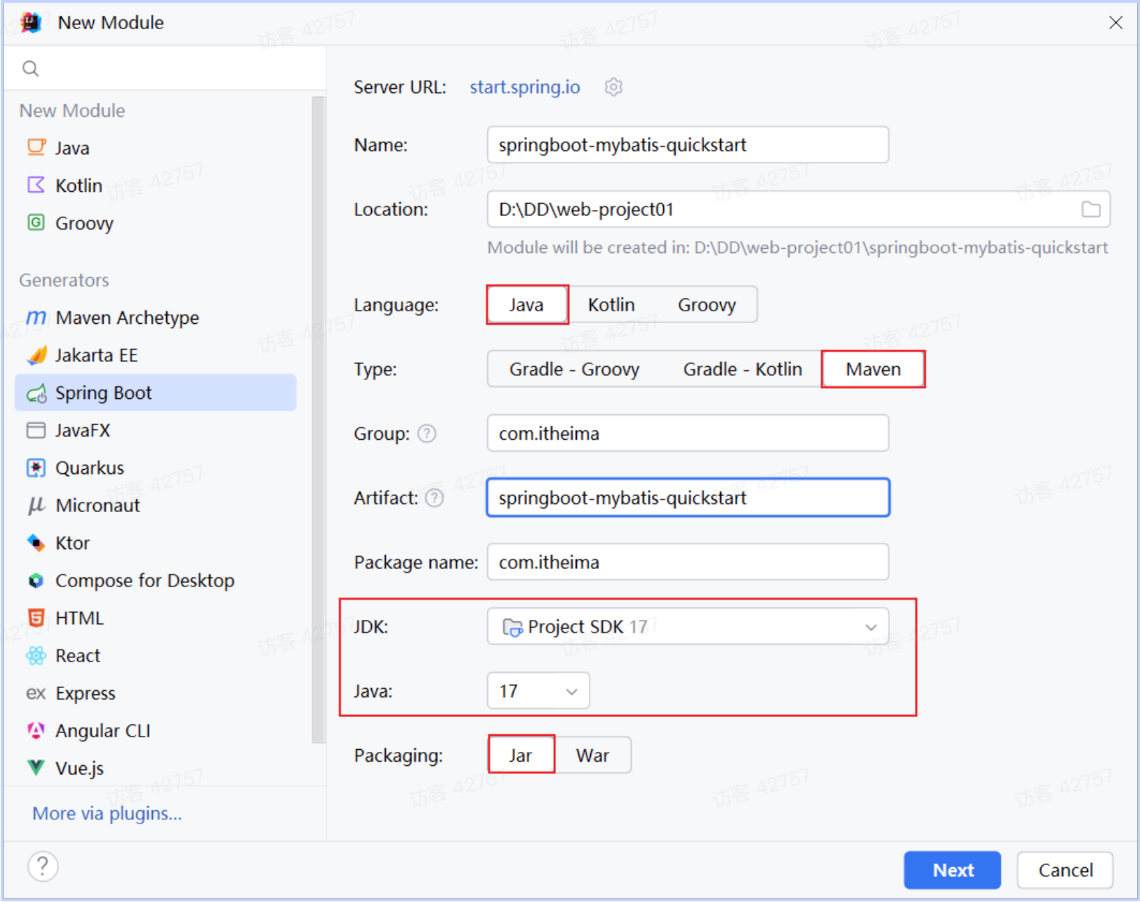The image size is (1140, 902).
Task: Pick the React generator
Action: (x=77, y=655)
